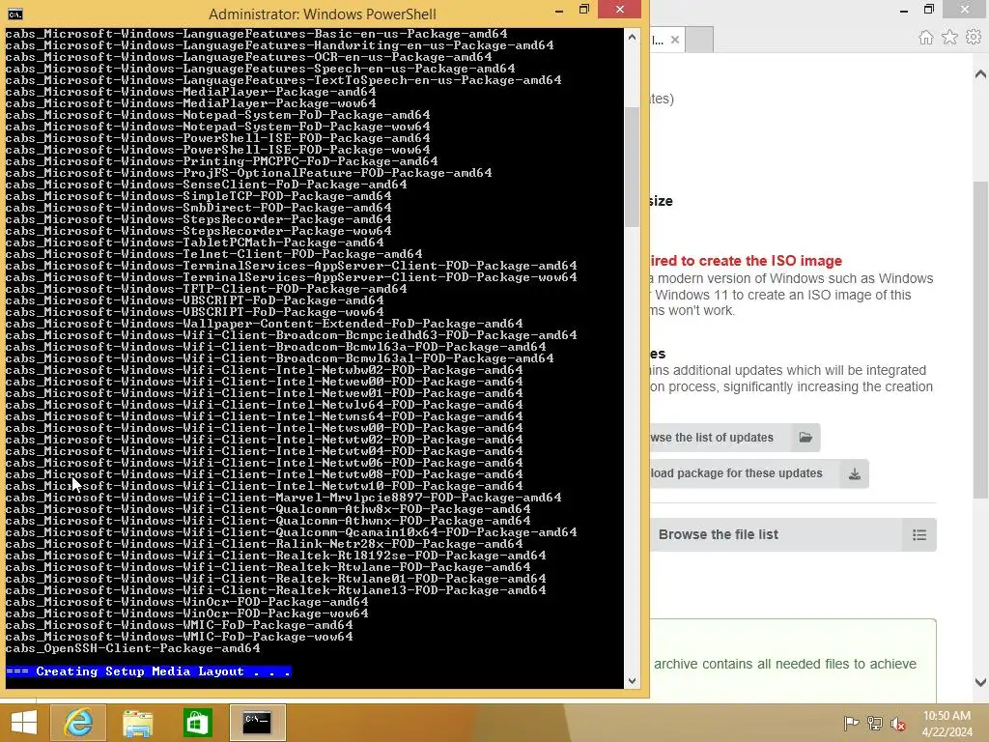Click the PowerShell vertical scrollbar thumb
The height and width of the screenshot is (742, 989).
(x=632, y=167)
